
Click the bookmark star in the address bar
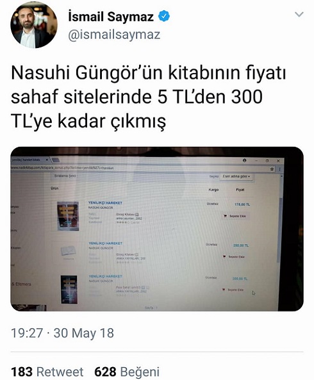[272, 169]
